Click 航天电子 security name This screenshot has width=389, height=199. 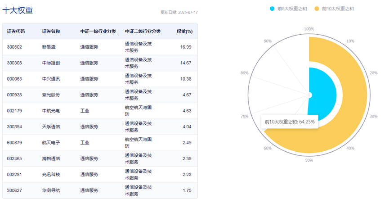coord(51,143)
